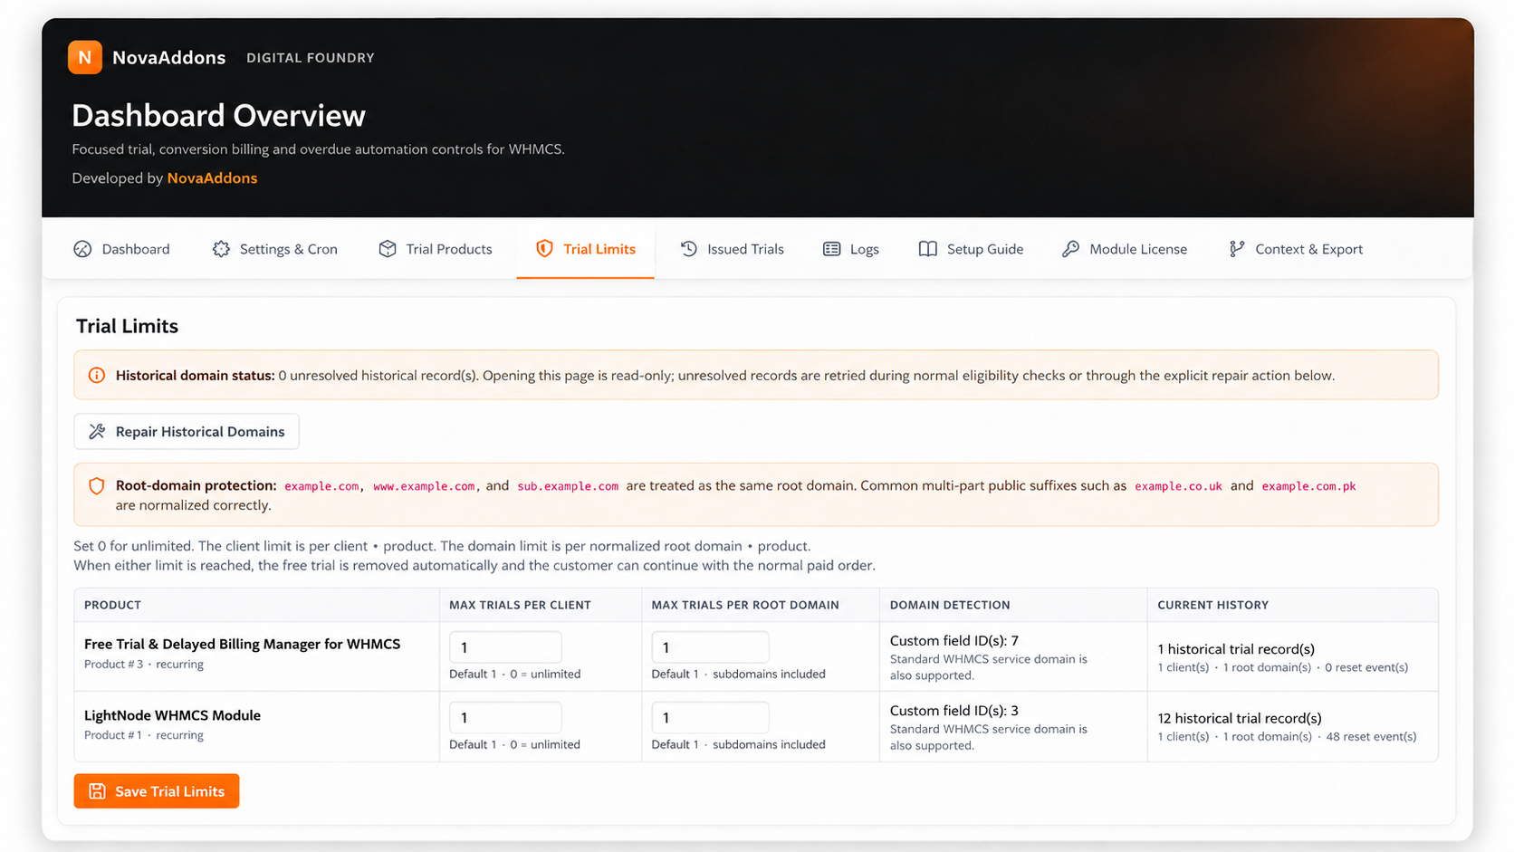Click the 'Product # 3 · recurring' label
This screenshot has width=1514, height=852.
tap(144, 665)
